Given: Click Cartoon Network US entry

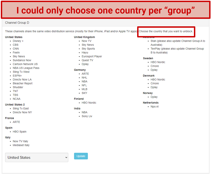Looking at the screenshot, I should (x=25, y=64).
